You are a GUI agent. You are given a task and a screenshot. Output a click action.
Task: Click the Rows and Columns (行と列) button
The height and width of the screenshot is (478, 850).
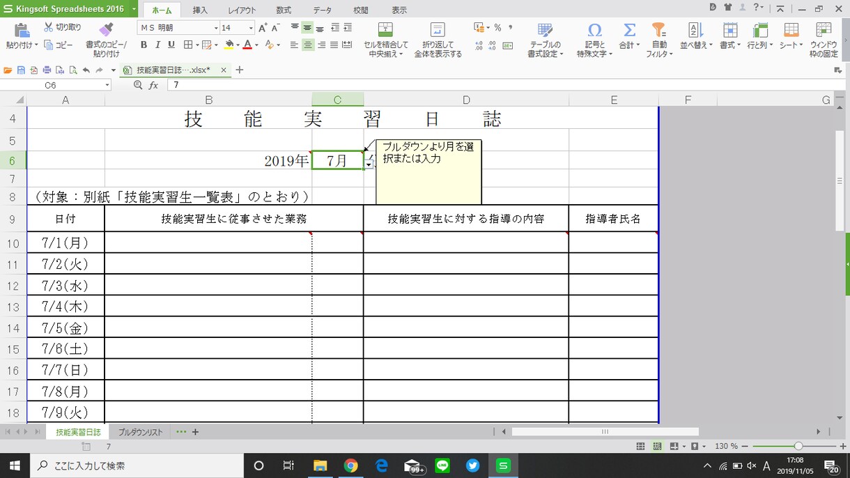[759, 36]
